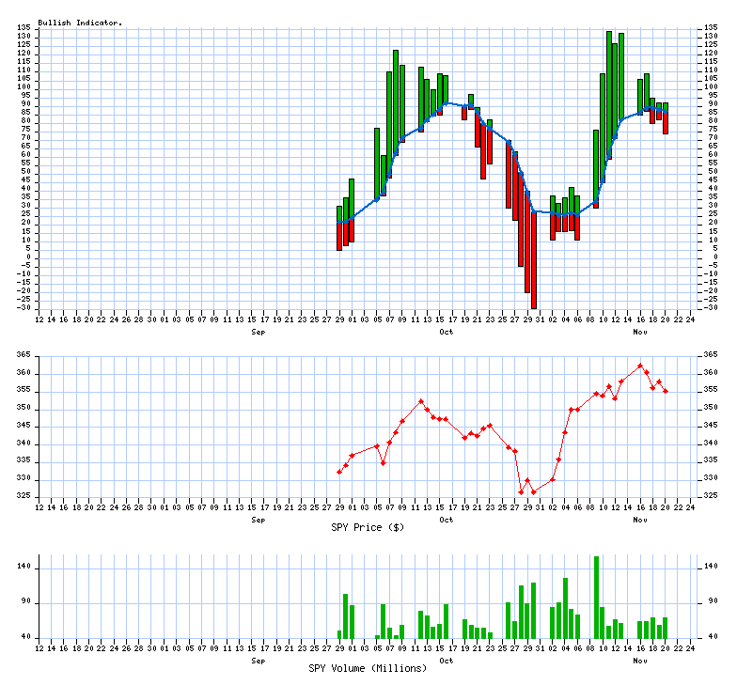Select the lowest red bar reaching -30
This screenshot has width=737, height=685.
point(534,263)
